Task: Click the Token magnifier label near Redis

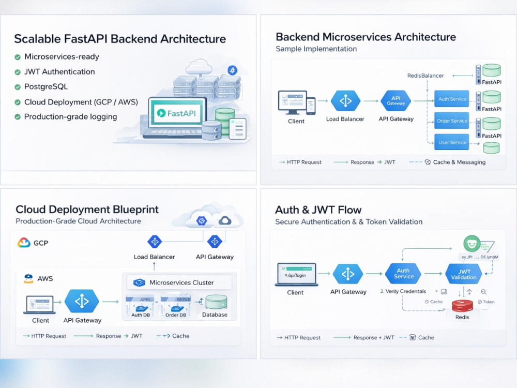Action: tap(486, 302)
